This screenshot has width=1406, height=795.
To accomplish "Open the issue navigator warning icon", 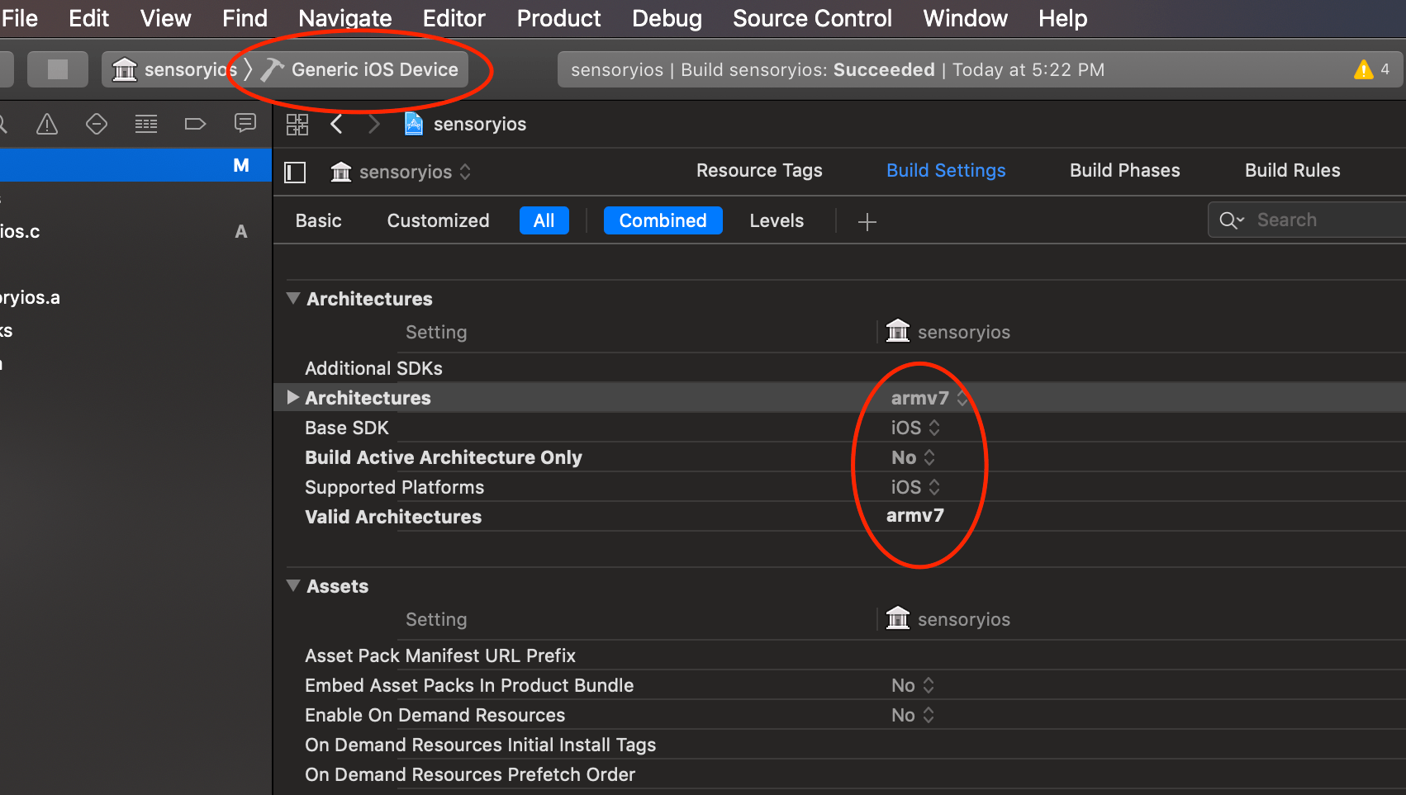I will pos(47,125).
